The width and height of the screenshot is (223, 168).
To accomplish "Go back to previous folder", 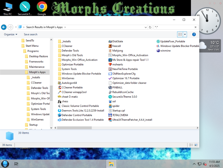I will click(4, 27).
